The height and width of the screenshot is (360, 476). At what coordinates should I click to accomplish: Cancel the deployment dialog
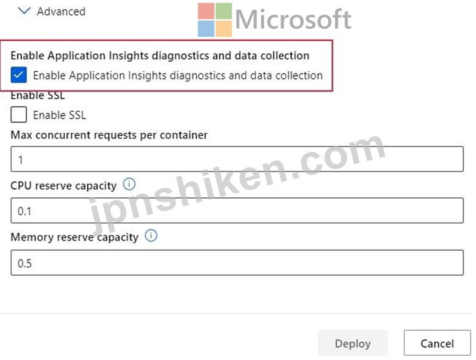[437, 343]
